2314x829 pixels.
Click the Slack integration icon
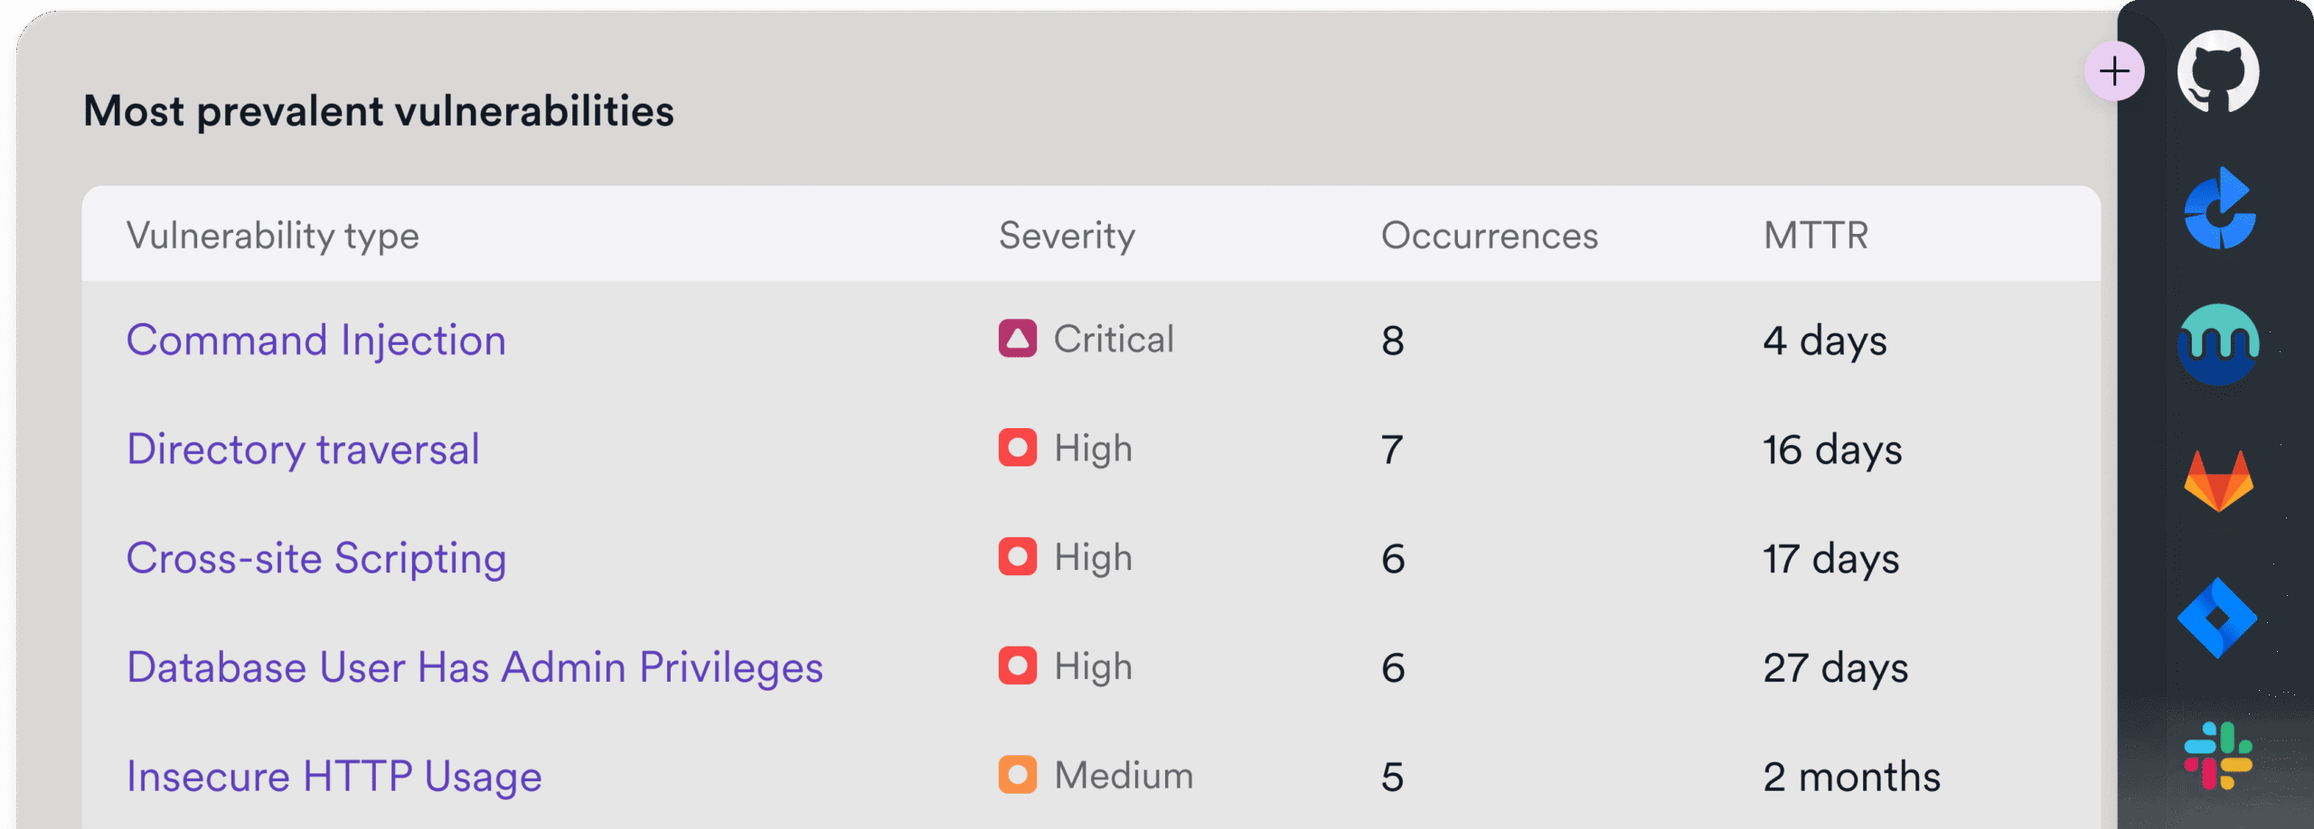[2218, 755]
